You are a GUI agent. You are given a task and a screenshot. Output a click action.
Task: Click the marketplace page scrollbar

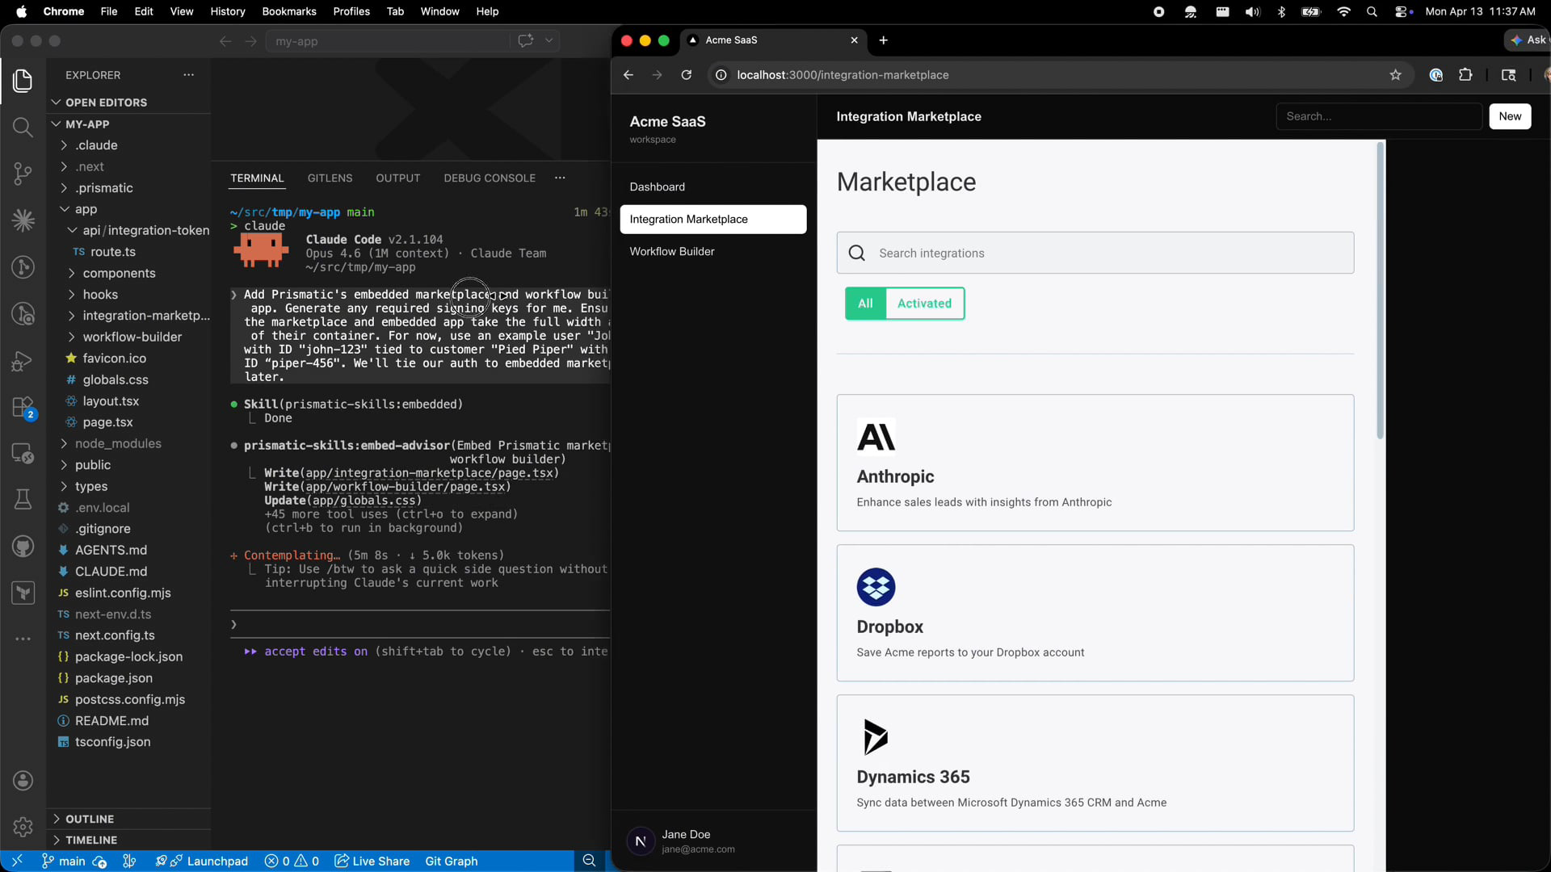[x=1381, y=291]
